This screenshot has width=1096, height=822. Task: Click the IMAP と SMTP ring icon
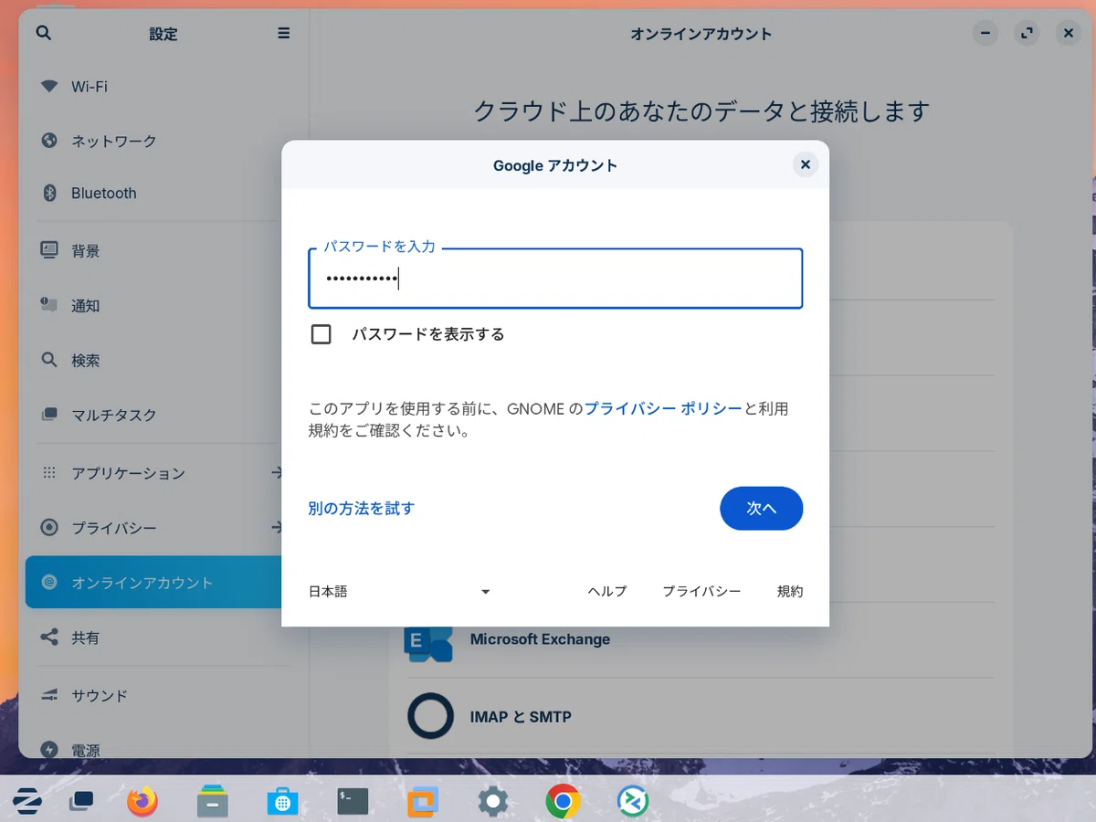click(x=430, y=716)
